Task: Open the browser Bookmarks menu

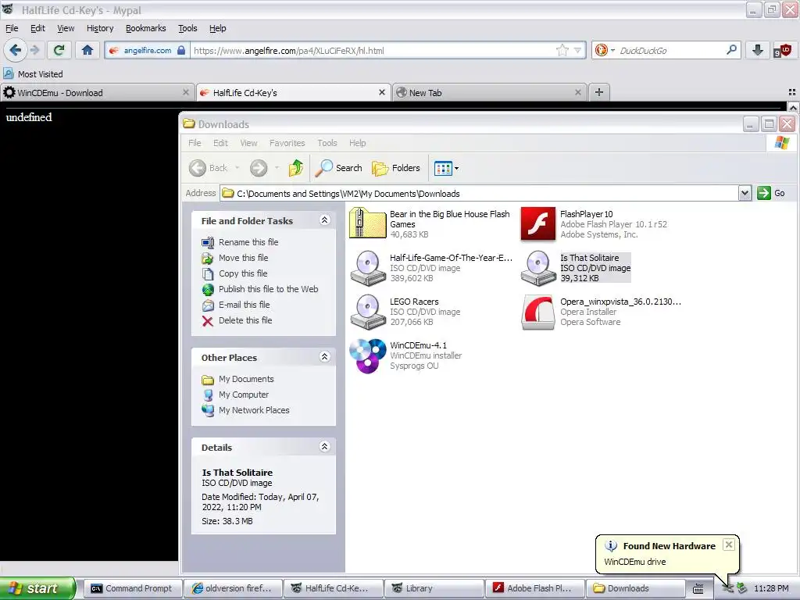Action: [x=145, y=28]
